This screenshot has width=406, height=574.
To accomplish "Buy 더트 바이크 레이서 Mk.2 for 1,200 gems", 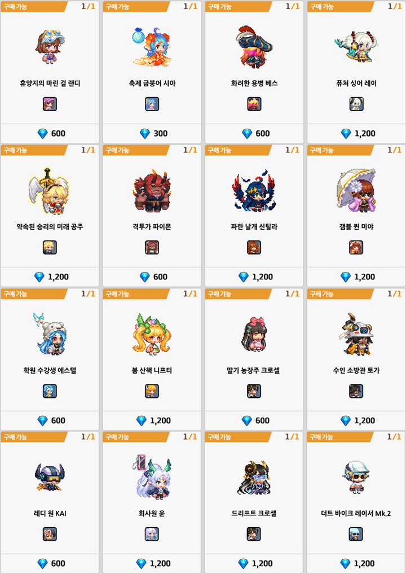I will point(356,563).
